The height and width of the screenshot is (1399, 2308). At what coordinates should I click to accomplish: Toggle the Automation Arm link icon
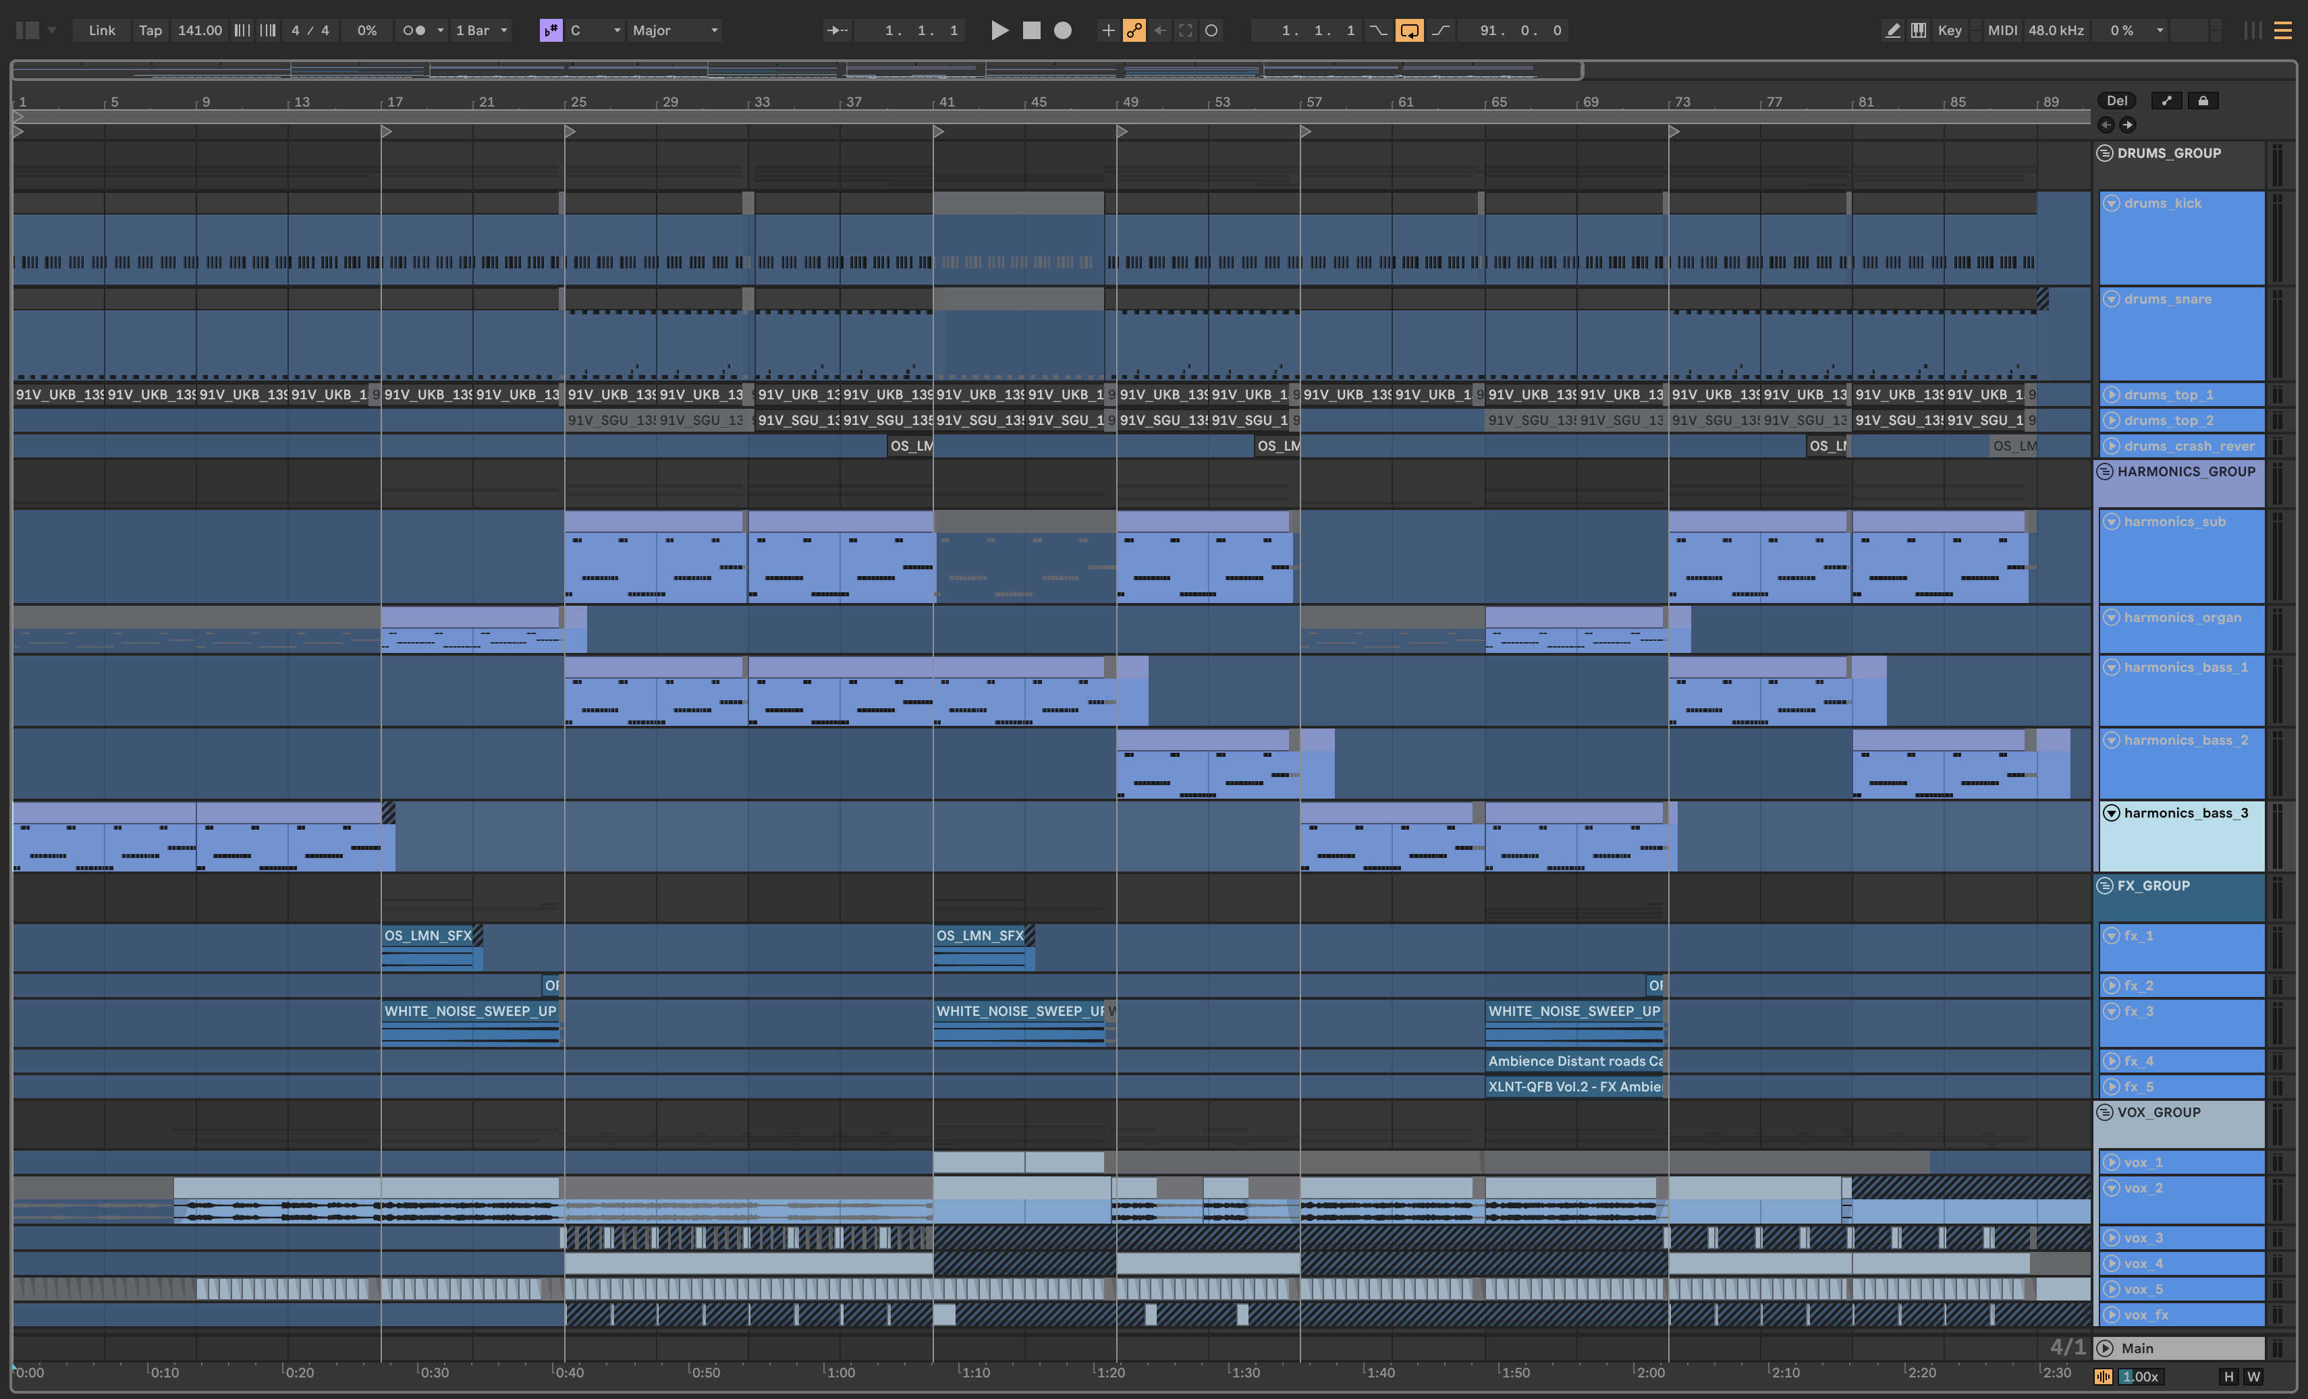1134,30
